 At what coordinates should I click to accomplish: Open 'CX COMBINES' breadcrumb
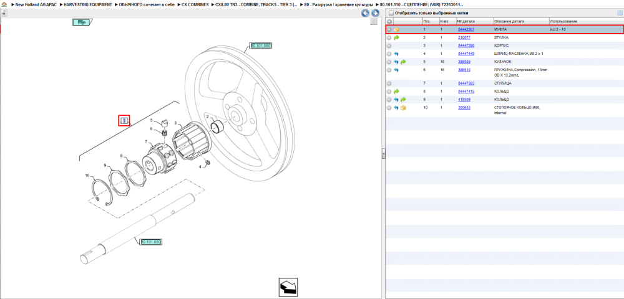coord(195,4)
